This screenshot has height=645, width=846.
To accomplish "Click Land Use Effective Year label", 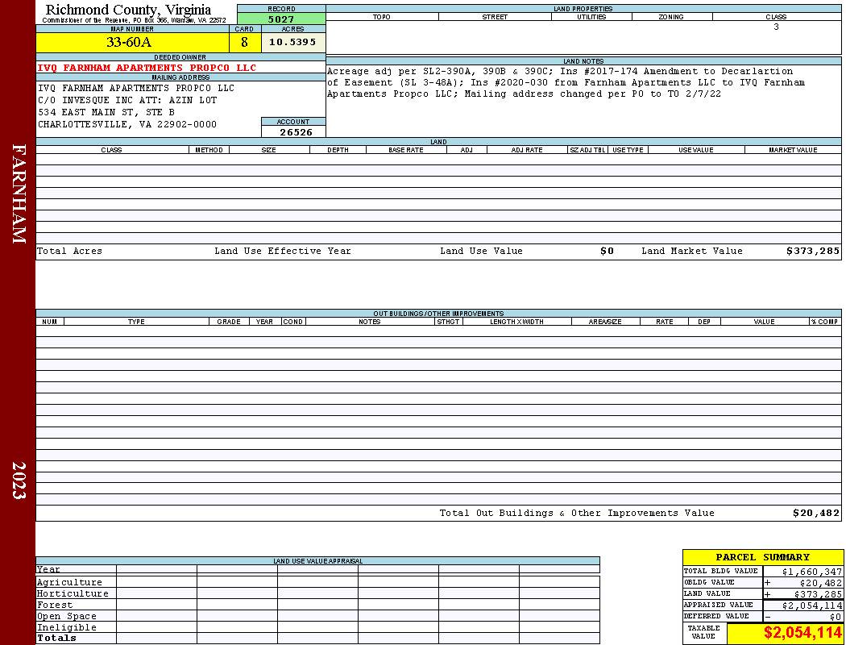I will coord(283,251).
